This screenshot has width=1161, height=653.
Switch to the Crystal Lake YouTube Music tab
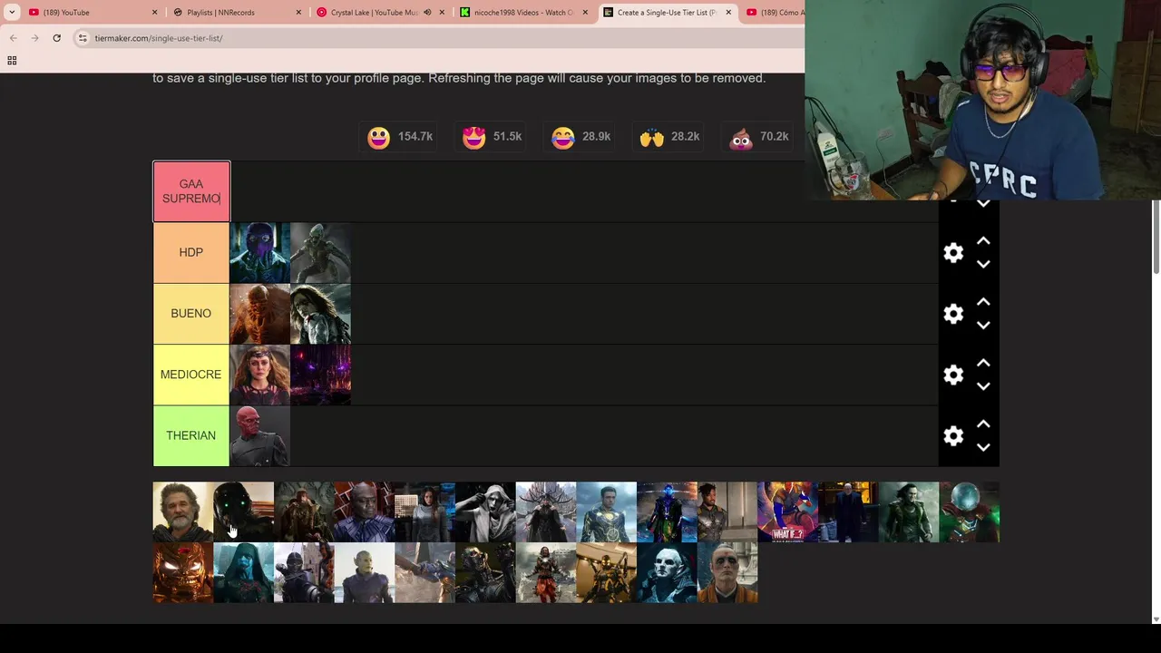(381, 13)
